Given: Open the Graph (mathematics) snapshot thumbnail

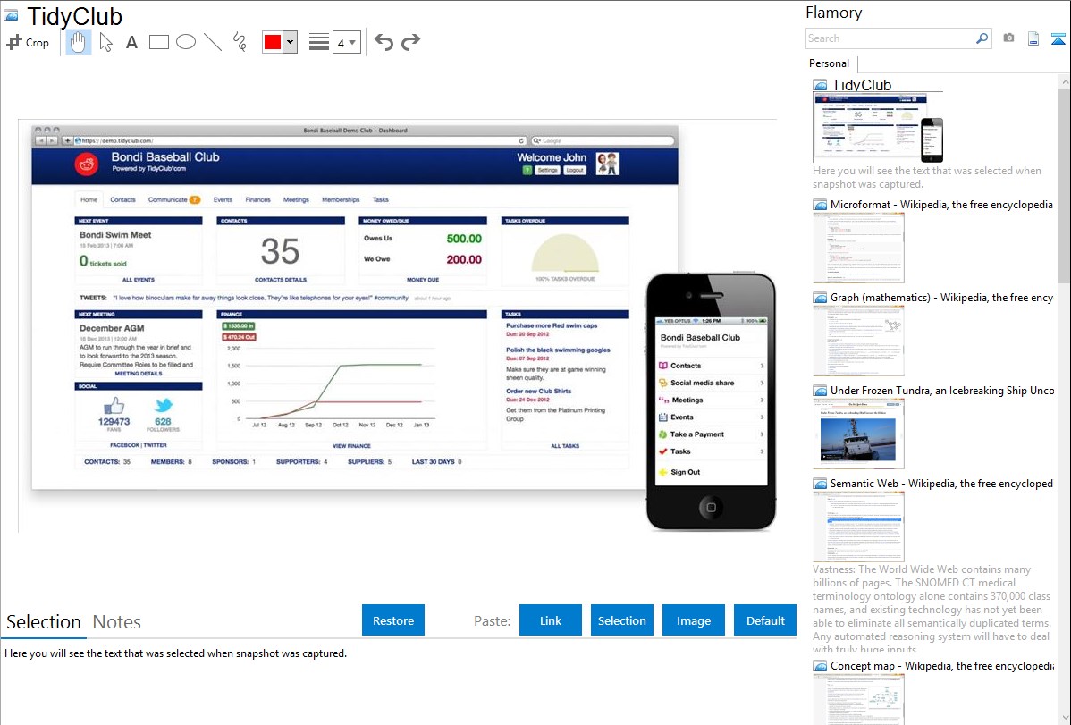Looking at the screenshot, I should click(858, 341).
